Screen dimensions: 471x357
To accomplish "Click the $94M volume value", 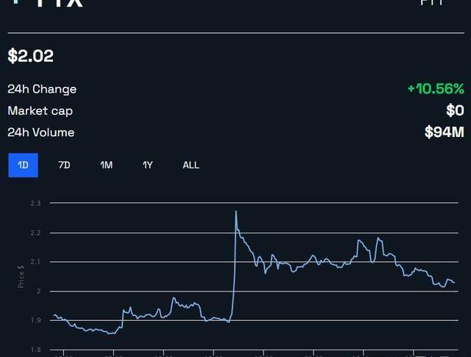I will pos(444,132).
